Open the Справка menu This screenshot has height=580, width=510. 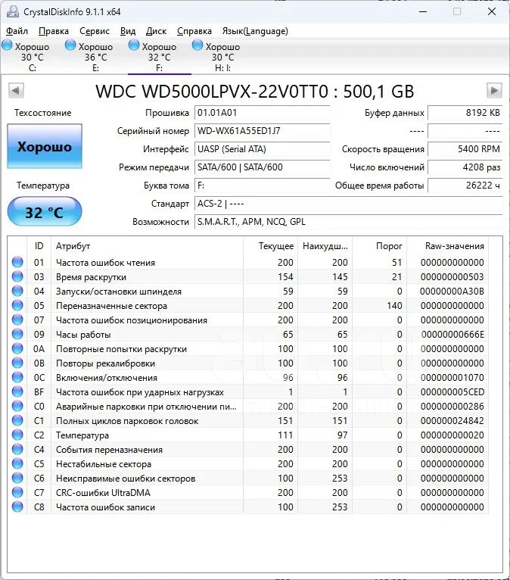(194, 31)
